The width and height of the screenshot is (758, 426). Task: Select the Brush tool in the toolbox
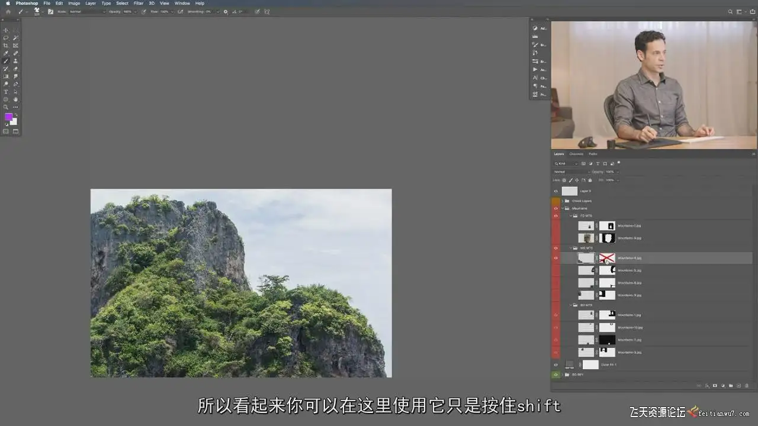(x=6, y=61)
